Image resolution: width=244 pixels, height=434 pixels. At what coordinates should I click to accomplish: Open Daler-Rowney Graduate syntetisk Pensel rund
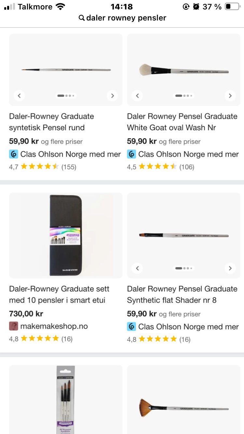[x=51, y=122]
